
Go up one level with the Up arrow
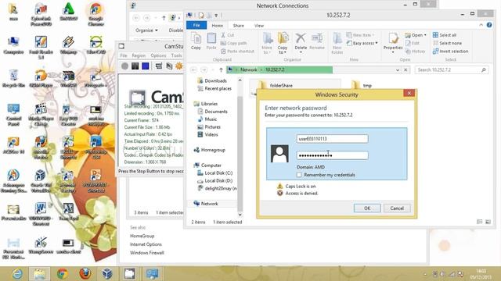click(221, 69)
